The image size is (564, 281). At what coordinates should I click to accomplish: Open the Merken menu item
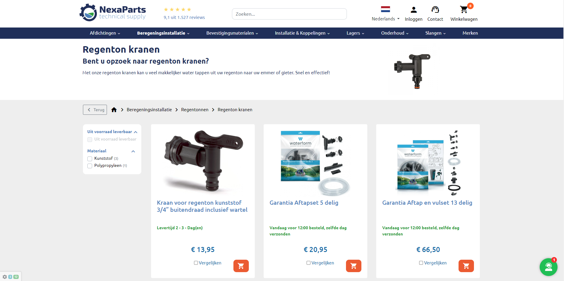click(x=470, y=33)
